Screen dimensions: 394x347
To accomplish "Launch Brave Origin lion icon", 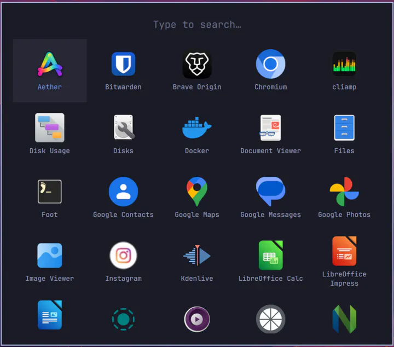I will (x=197, y=64).
